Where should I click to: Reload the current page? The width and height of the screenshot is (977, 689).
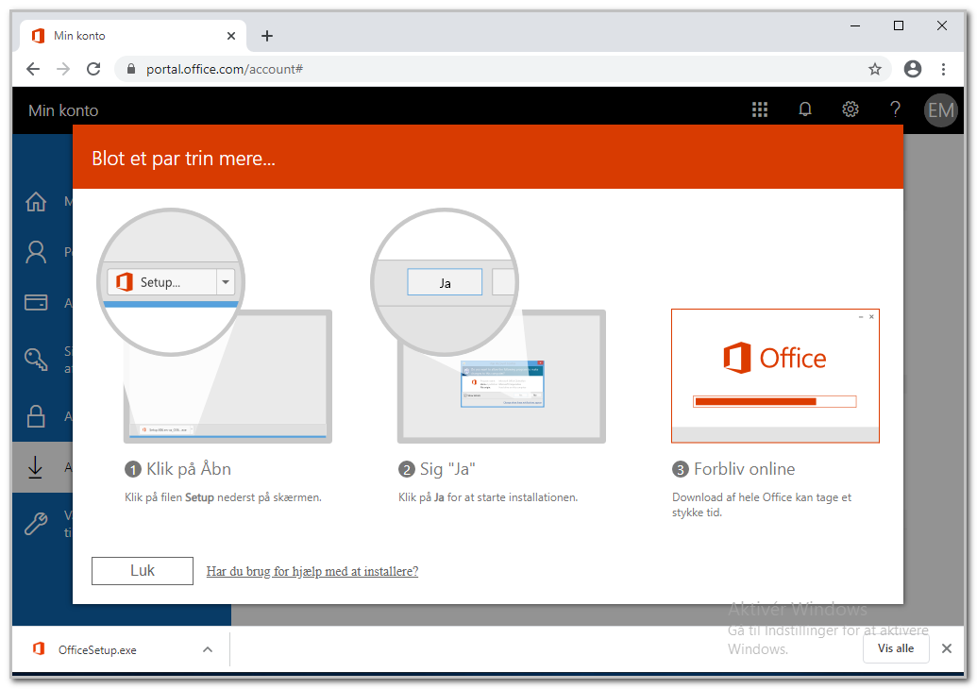pos(93,69)
